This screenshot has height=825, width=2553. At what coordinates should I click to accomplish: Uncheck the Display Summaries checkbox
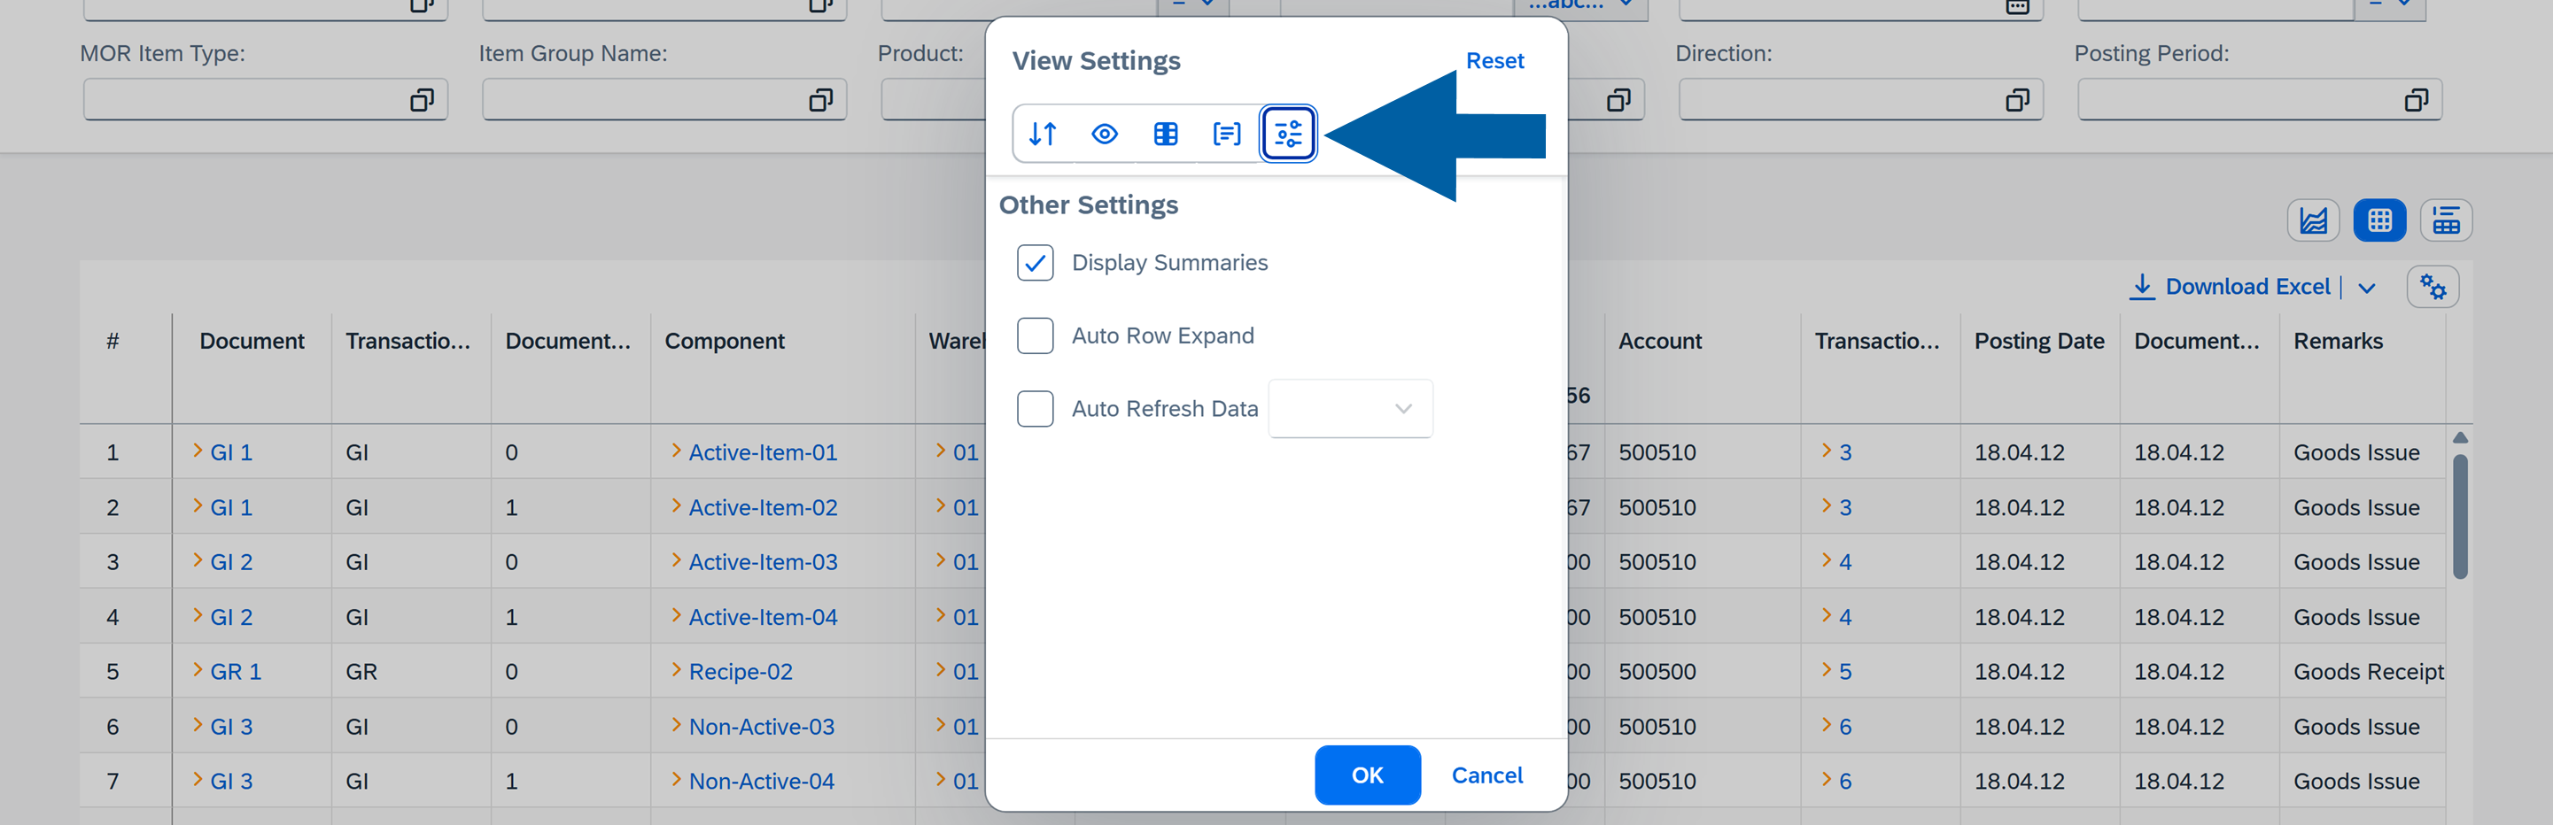[x=1035, y=262]
